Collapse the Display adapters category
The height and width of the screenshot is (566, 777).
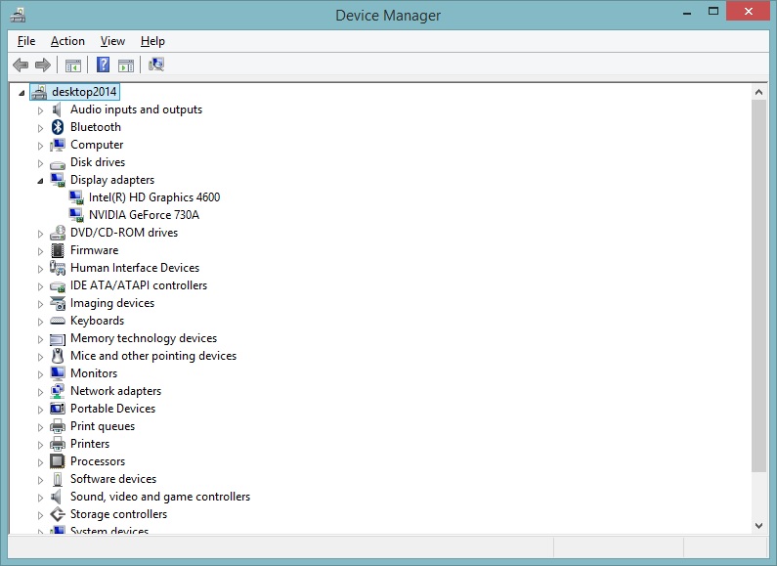coord(40,180)
